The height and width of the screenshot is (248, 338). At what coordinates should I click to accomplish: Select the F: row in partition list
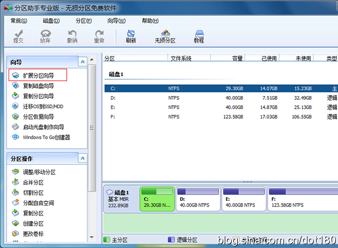point(221,116)
